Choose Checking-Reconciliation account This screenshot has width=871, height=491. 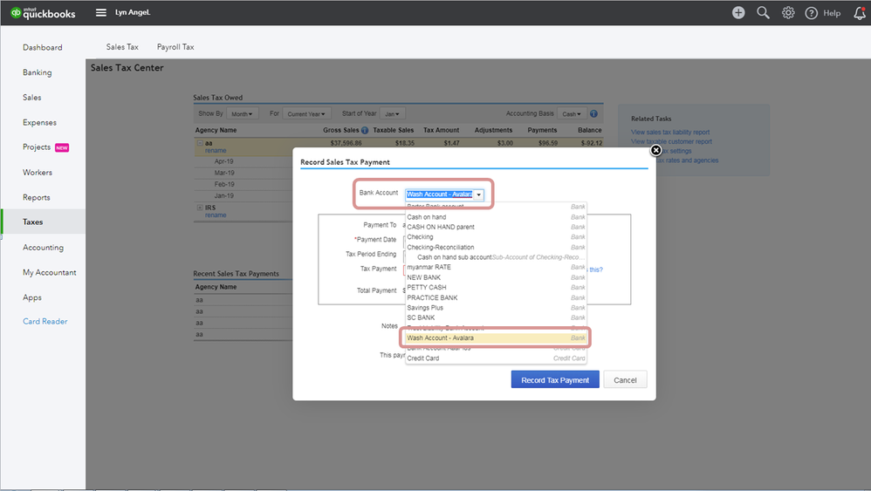pos(496,248)
